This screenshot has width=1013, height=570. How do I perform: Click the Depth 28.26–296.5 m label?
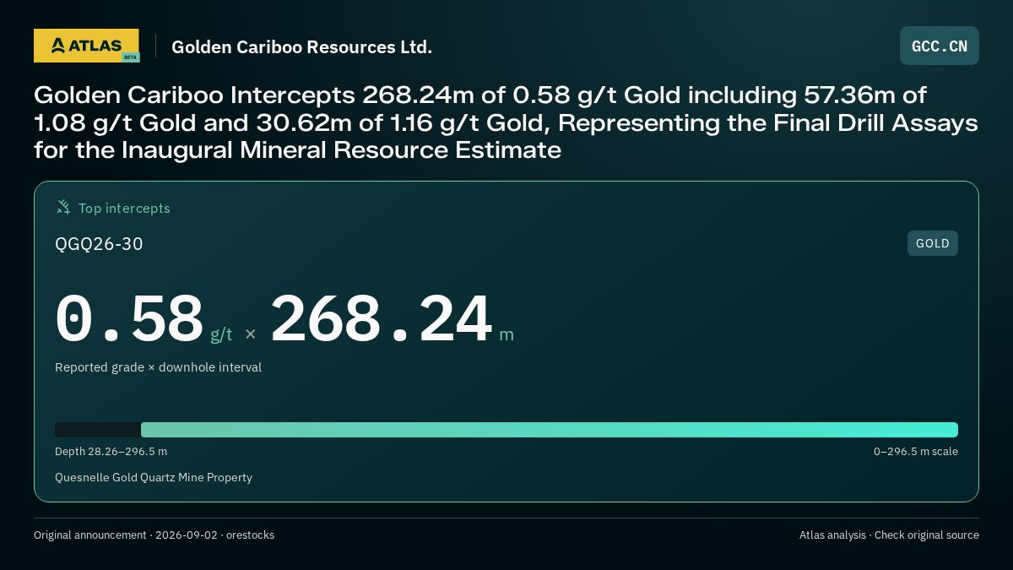[111, 452]
